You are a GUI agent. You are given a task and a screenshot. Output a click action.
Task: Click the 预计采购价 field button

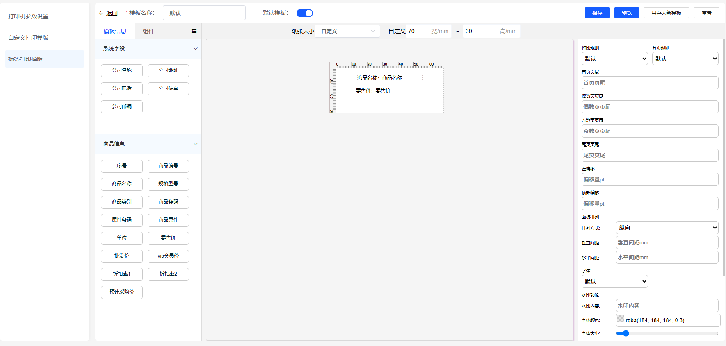pos(122,292)
